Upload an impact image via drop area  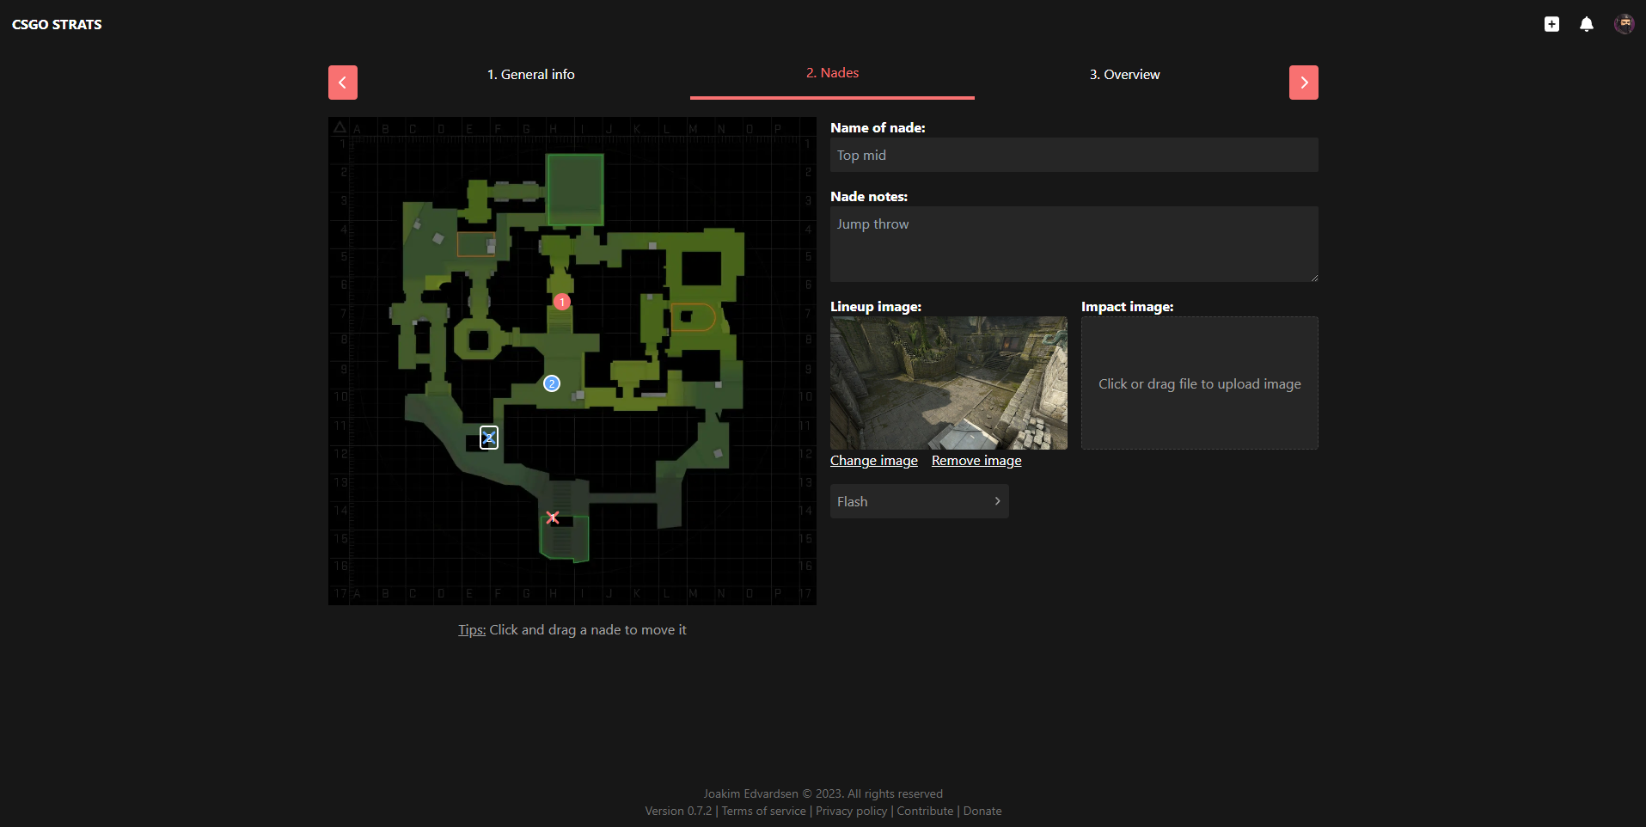coord(1200,383)
